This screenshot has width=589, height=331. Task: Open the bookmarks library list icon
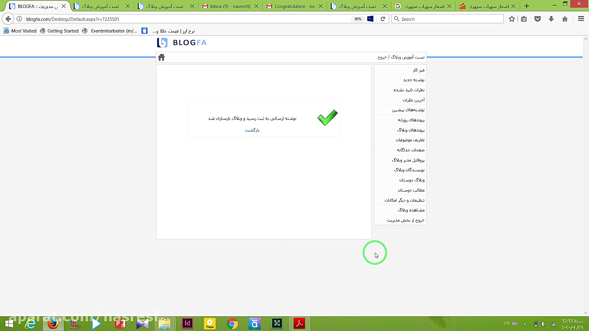click(524, 19)
